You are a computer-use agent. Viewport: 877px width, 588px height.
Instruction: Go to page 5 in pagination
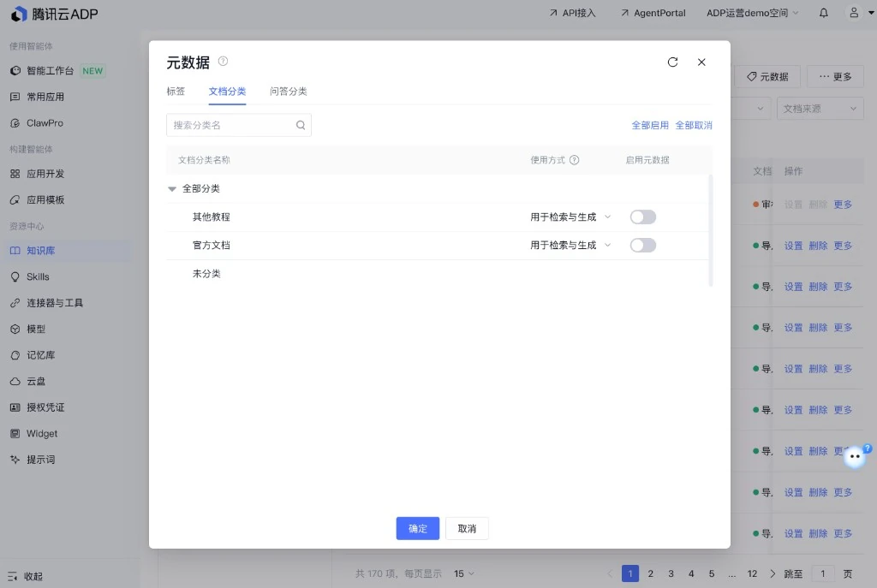click(x=712, y=573)
